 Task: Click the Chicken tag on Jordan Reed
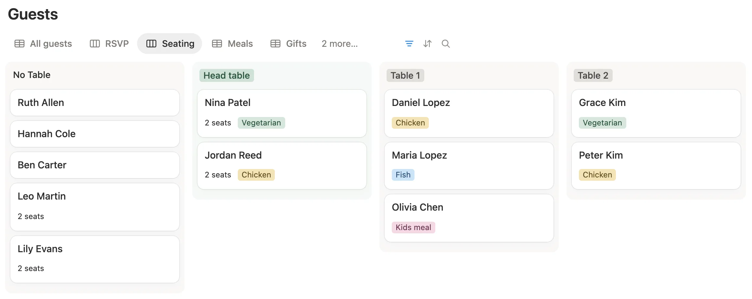[256, 175]
